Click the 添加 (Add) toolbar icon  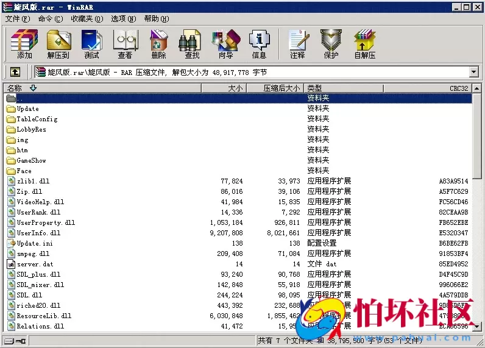click(x=24, y=44)
